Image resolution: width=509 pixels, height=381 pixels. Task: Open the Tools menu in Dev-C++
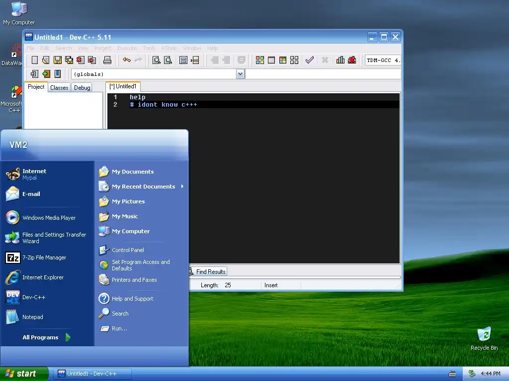pyautogui.click(x=149, y=48)
